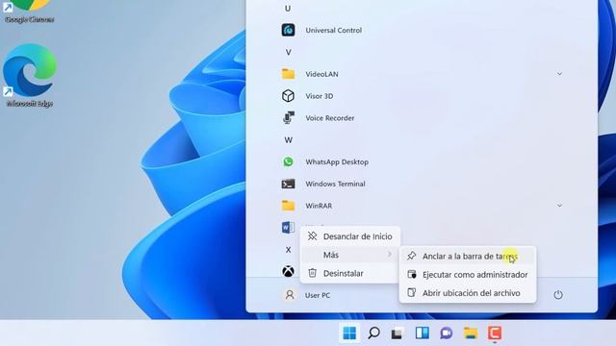Open Teams Chat icon in taskbar

(447, 334)
